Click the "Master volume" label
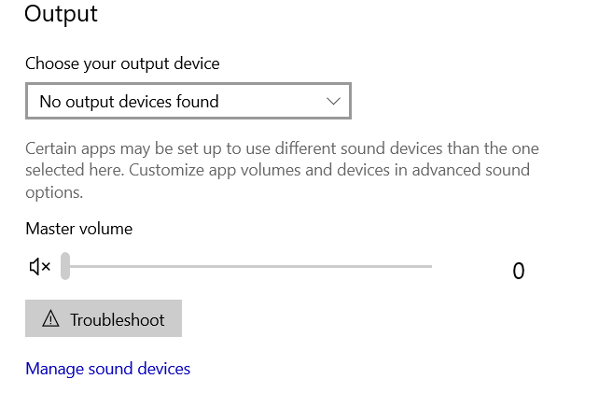This screenshot has width=613, height=407. click(79, 228)
